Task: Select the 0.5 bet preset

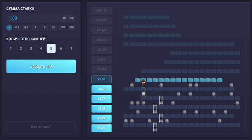Action: point(26,27)
